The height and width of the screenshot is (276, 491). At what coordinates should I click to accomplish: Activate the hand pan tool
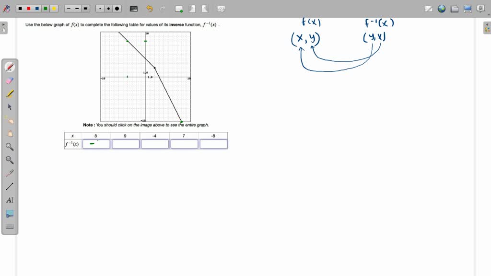pos(10,134)
